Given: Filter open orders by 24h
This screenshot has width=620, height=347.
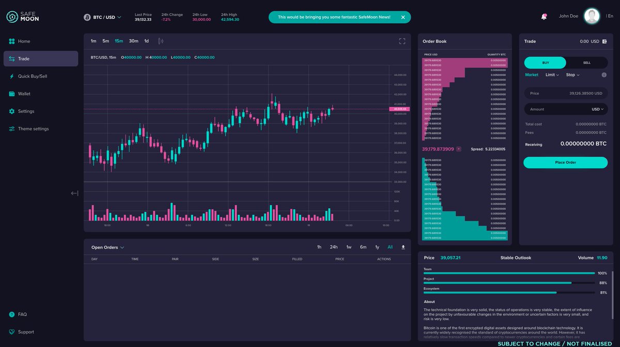Looking at the screenshot, I should coord(334,247).
